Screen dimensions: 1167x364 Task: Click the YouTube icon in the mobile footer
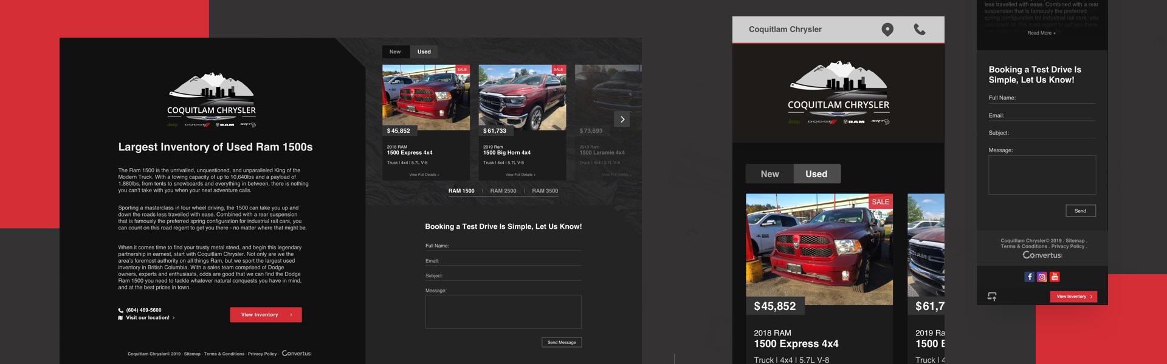pyautogui.click(x=1055, y=277)
